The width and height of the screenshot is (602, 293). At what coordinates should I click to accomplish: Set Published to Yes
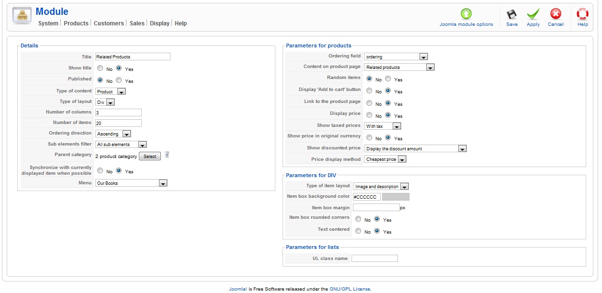coord(119,80)
